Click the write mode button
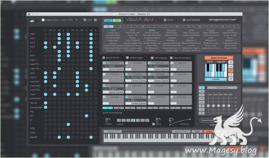The image size is (269, 158). click(108, 21)
